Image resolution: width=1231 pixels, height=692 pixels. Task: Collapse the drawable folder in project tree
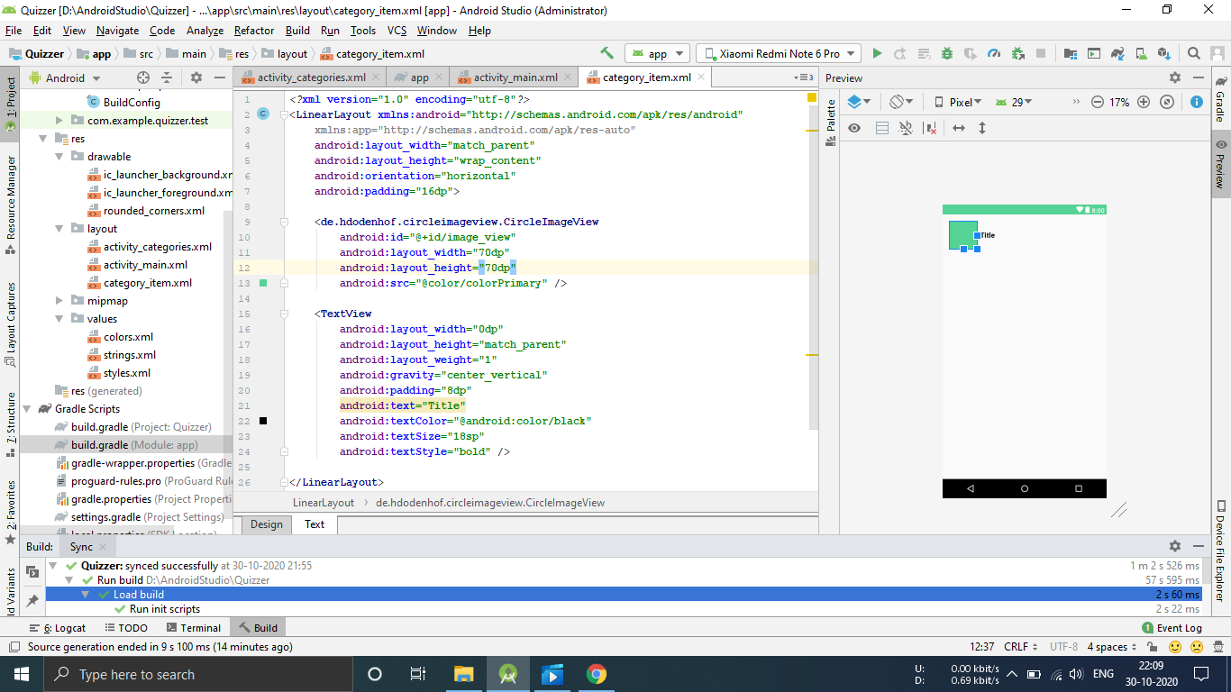point(59,156)
